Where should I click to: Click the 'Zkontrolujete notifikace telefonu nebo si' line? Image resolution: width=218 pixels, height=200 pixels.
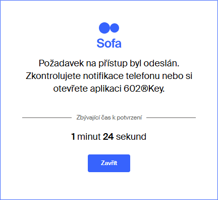click(109, 76)
